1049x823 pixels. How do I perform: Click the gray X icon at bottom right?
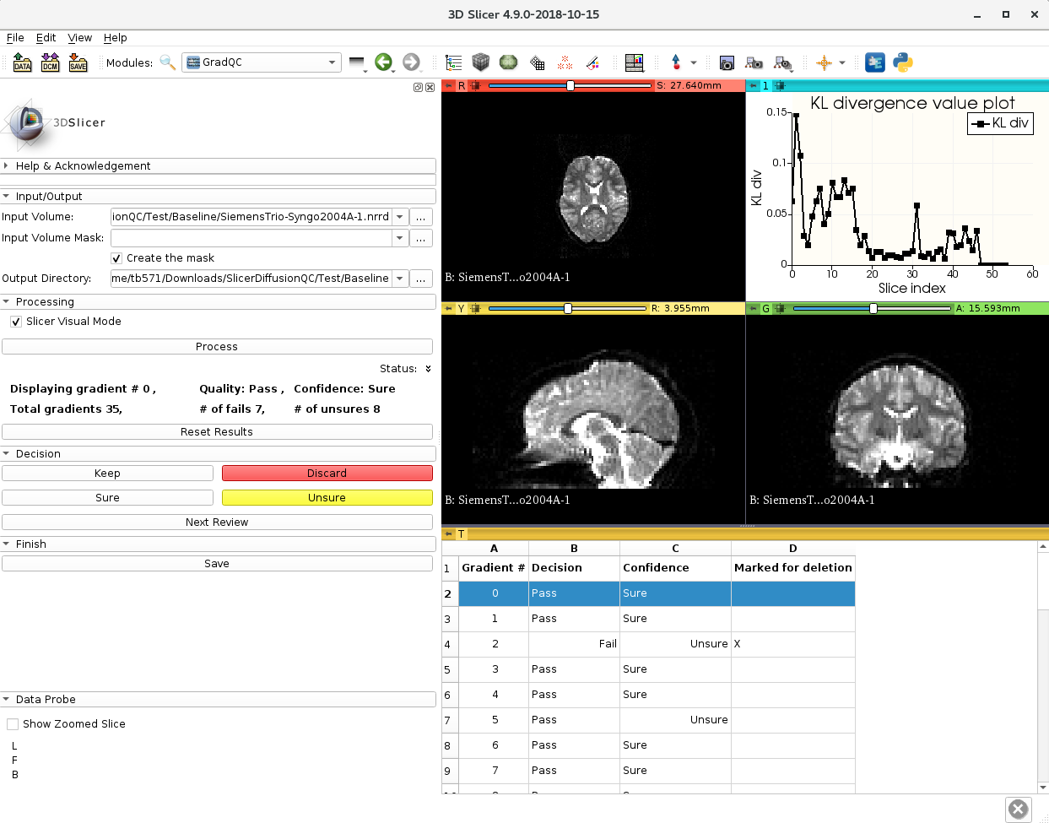point(1019,809)
